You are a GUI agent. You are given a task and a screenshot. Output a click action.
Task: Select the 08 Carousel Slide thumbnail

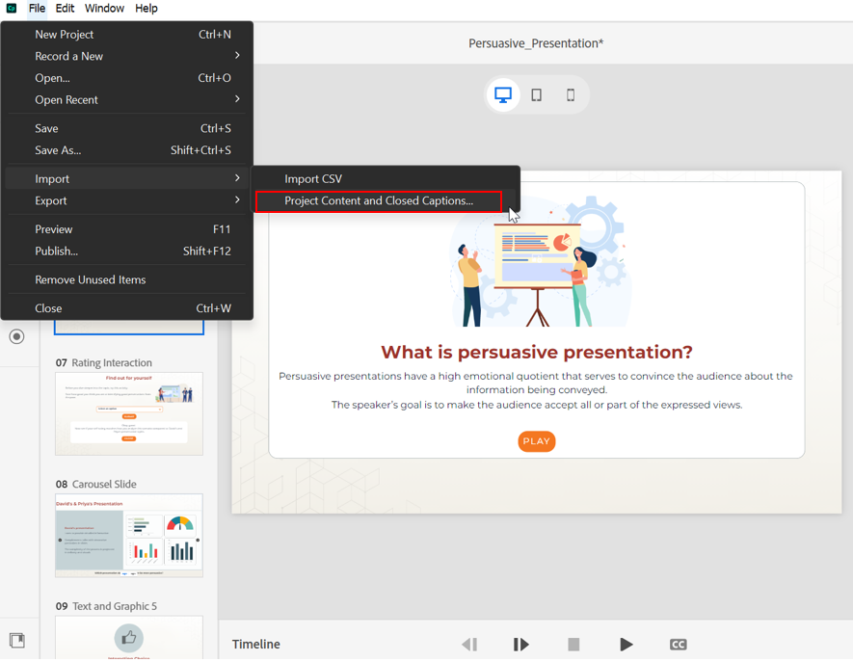click(x=128, y=536)
